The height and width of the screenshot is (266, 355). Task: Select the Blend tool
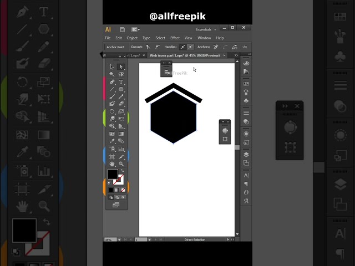click(x=121, y=141)
